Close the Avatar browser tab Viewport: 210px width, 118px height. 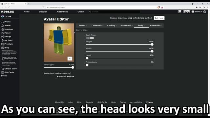[25, 4]
